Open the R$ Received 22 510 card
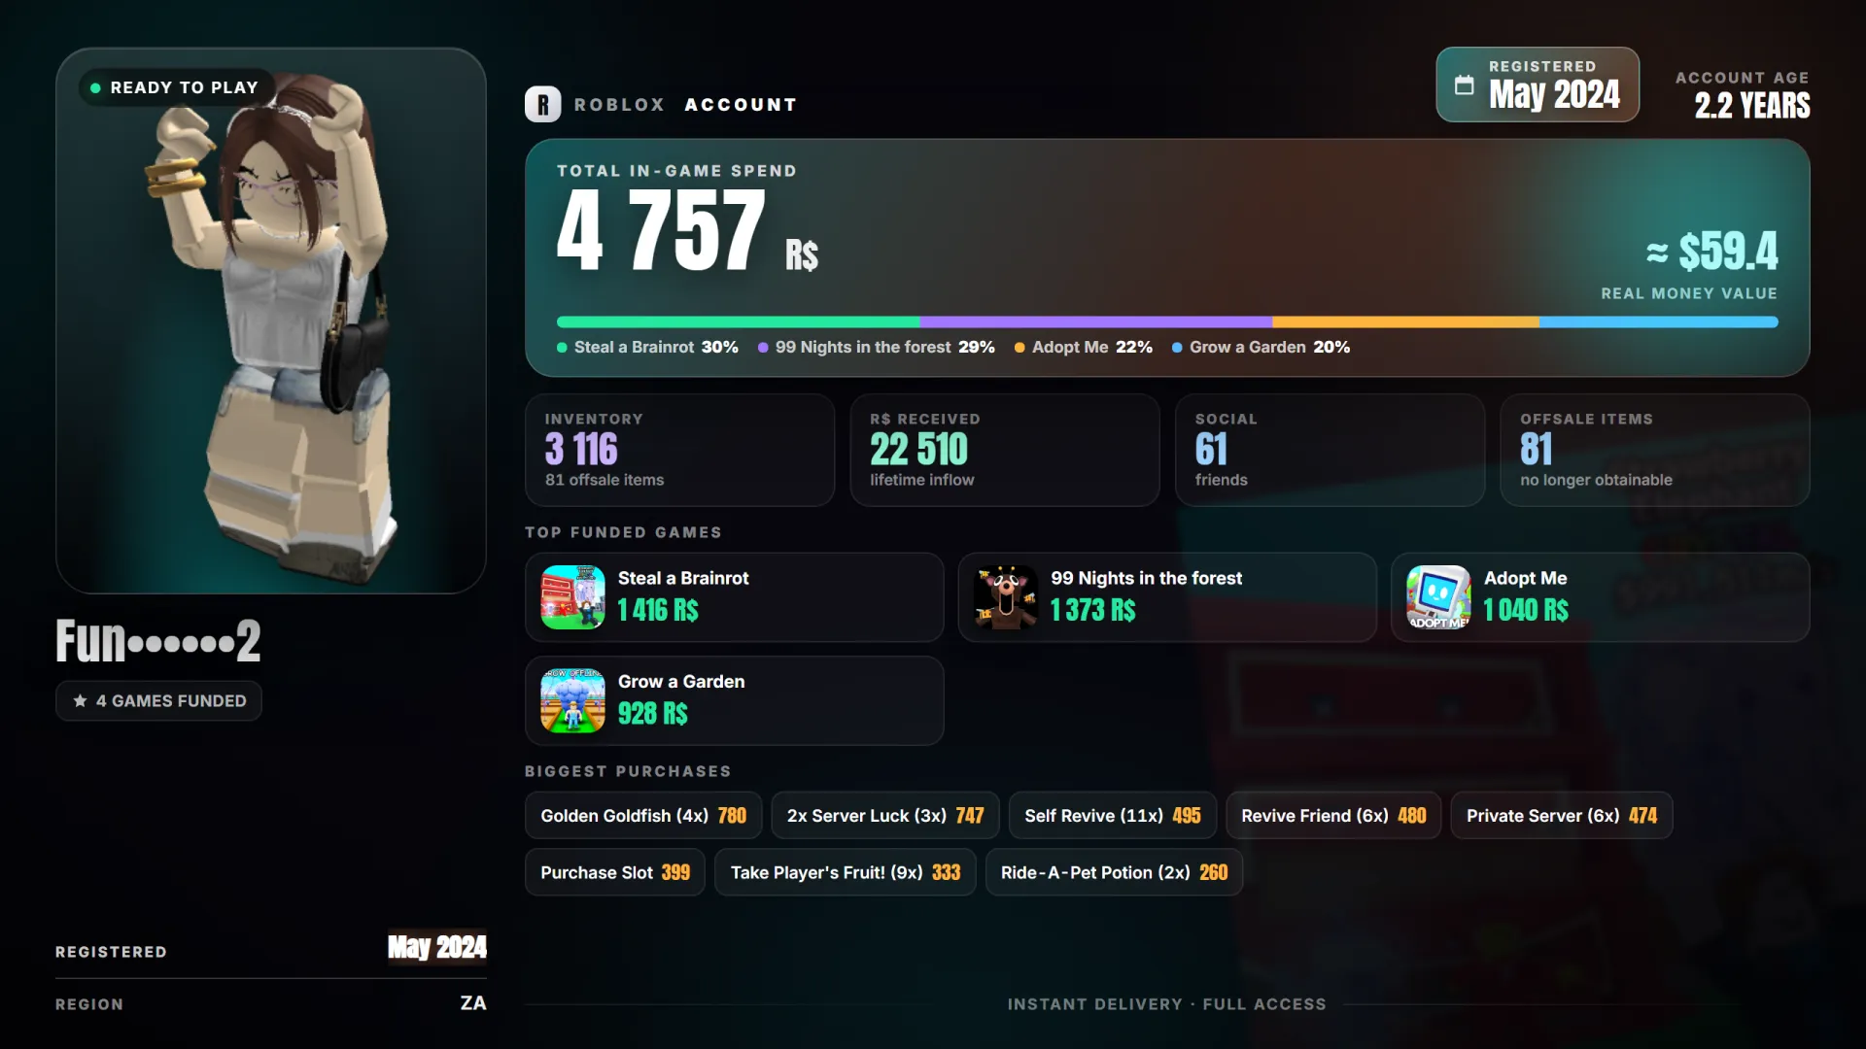 coord(1005,450)
